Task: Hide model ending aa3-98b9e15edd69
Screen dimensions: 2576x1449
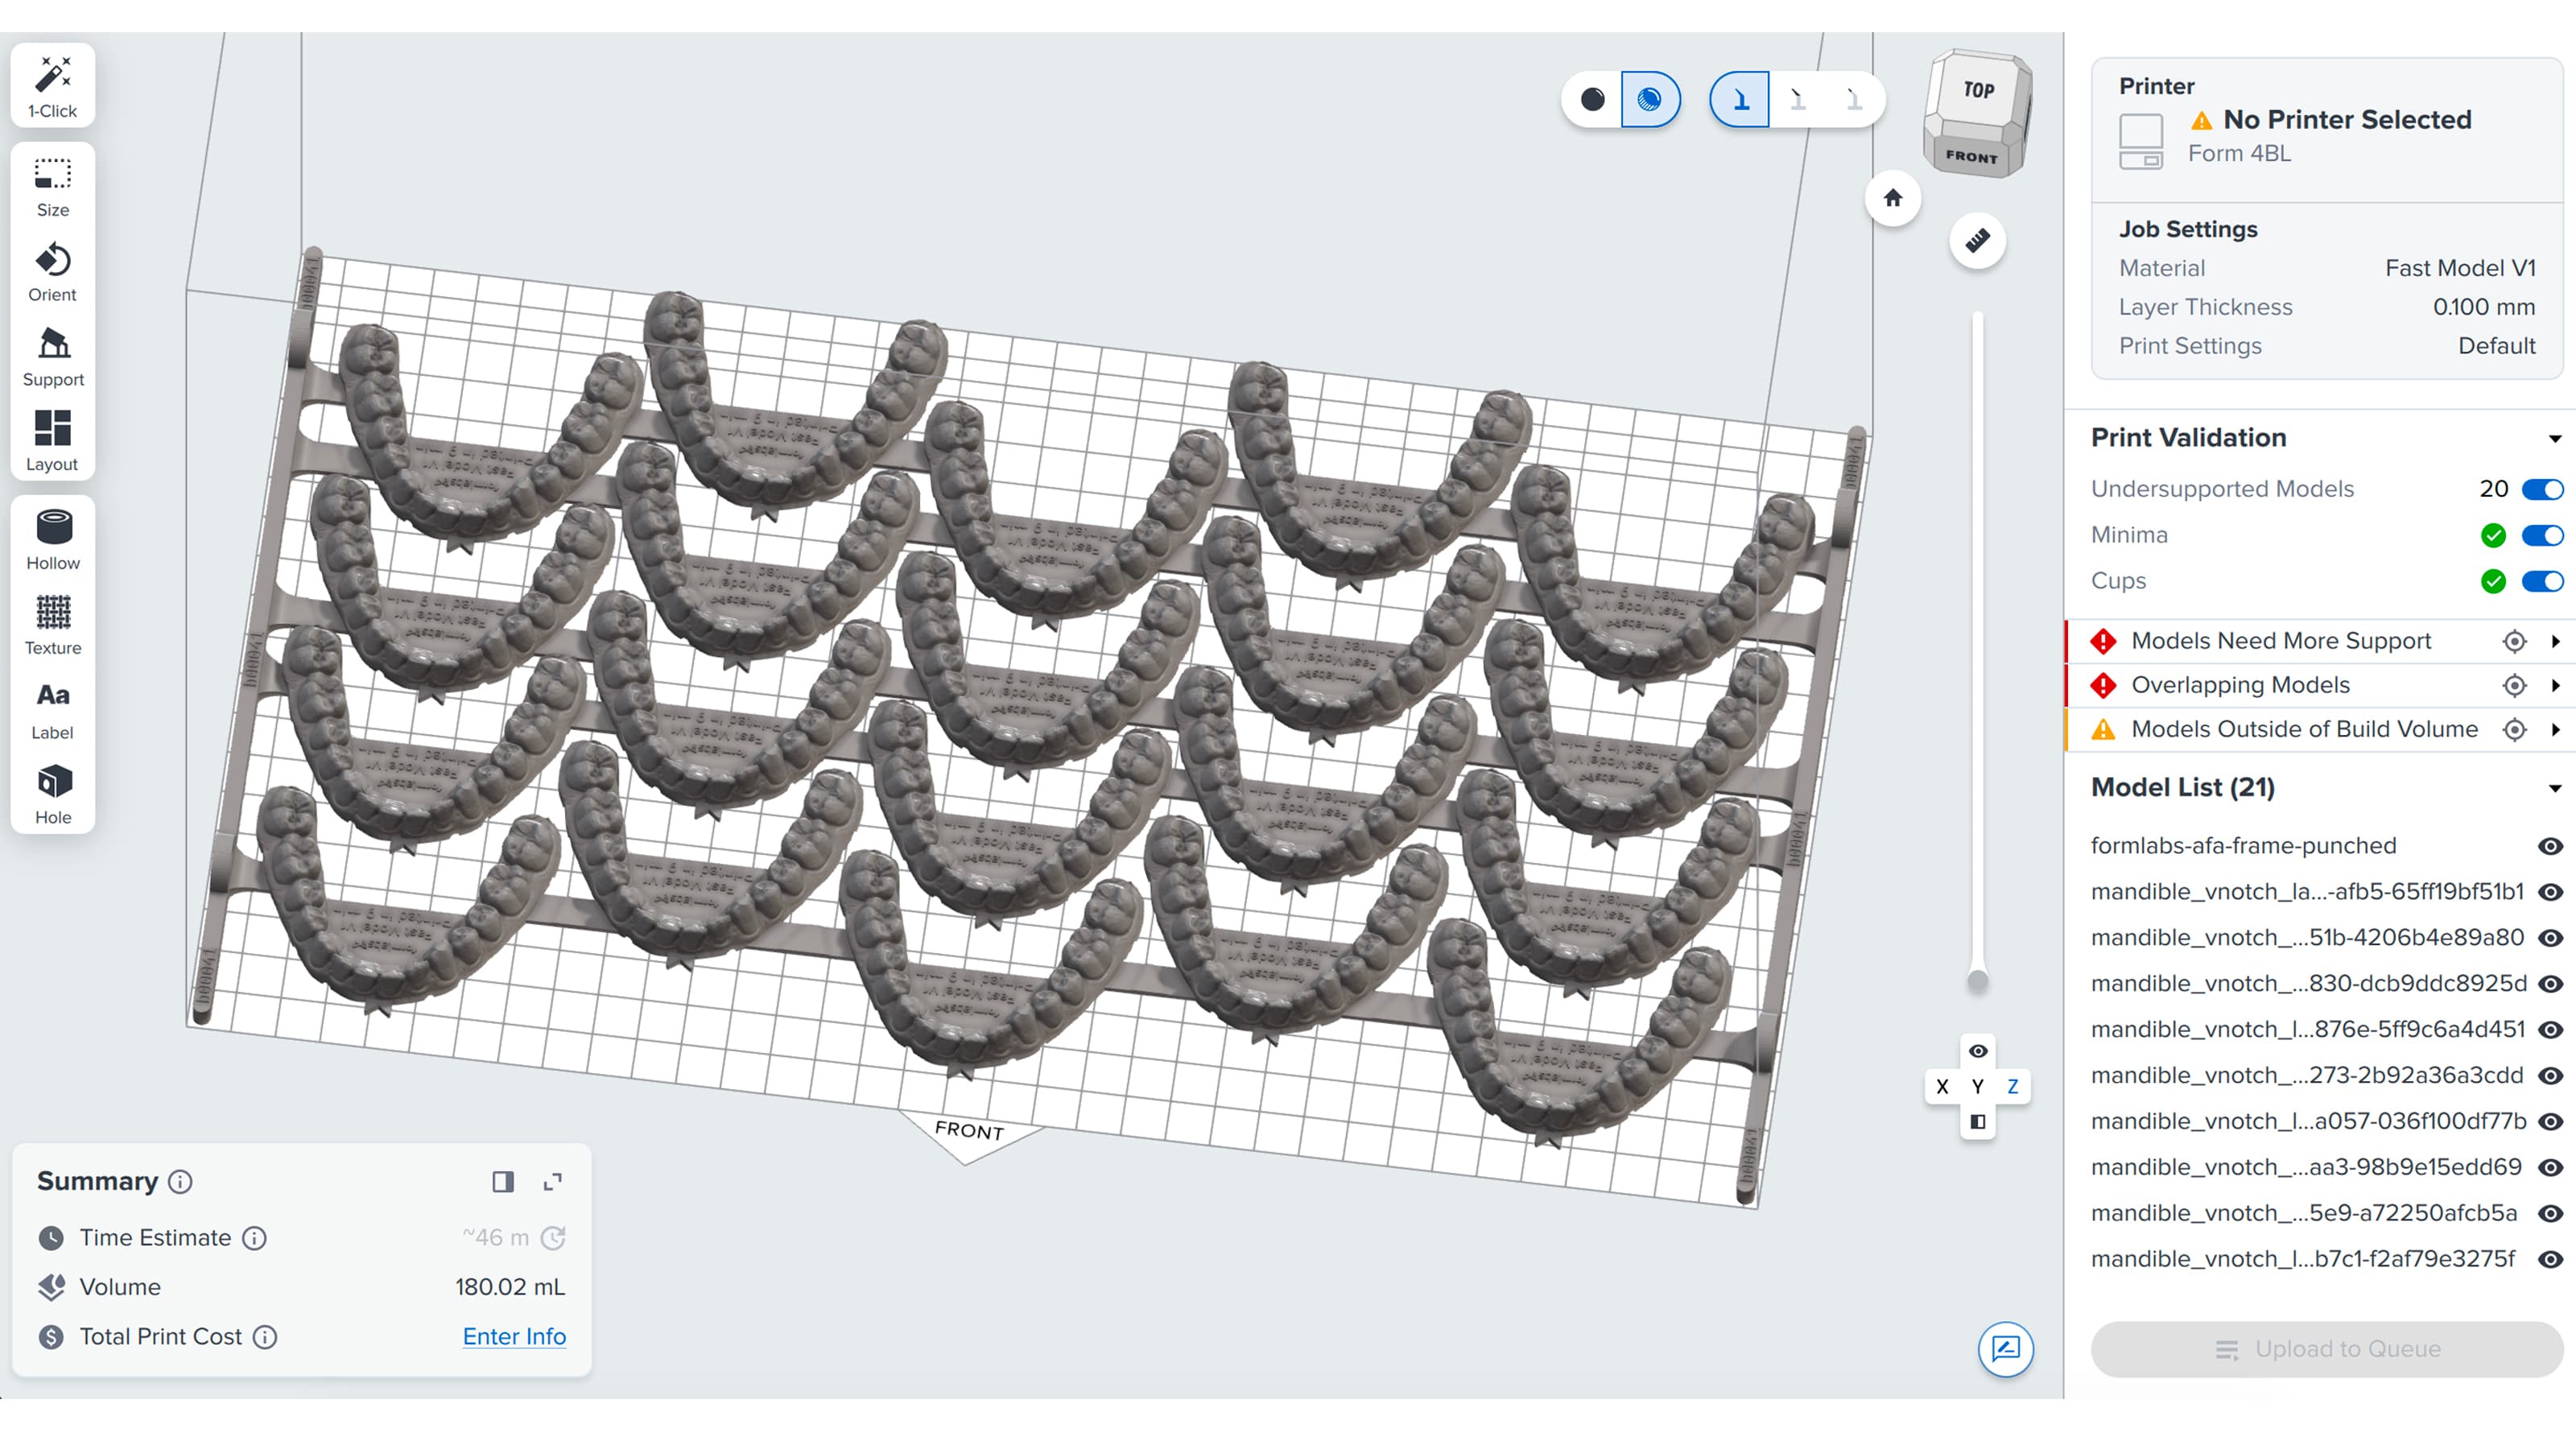Action: tap(2550, 1167)
